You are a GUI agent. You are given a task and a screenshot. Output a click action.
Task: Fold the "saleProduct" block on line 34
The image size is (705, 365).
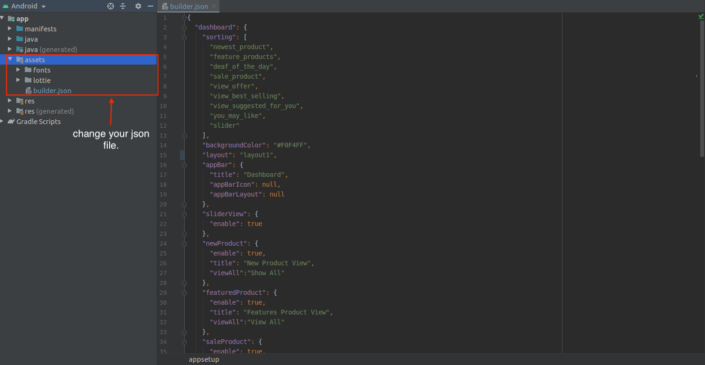(184, 342)
